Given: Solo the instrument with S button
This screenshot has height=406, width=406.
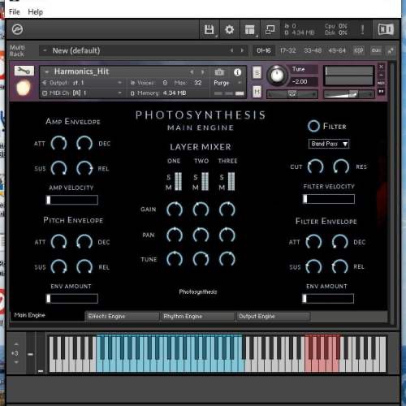Looking at the screenshot, I should 257,72.
